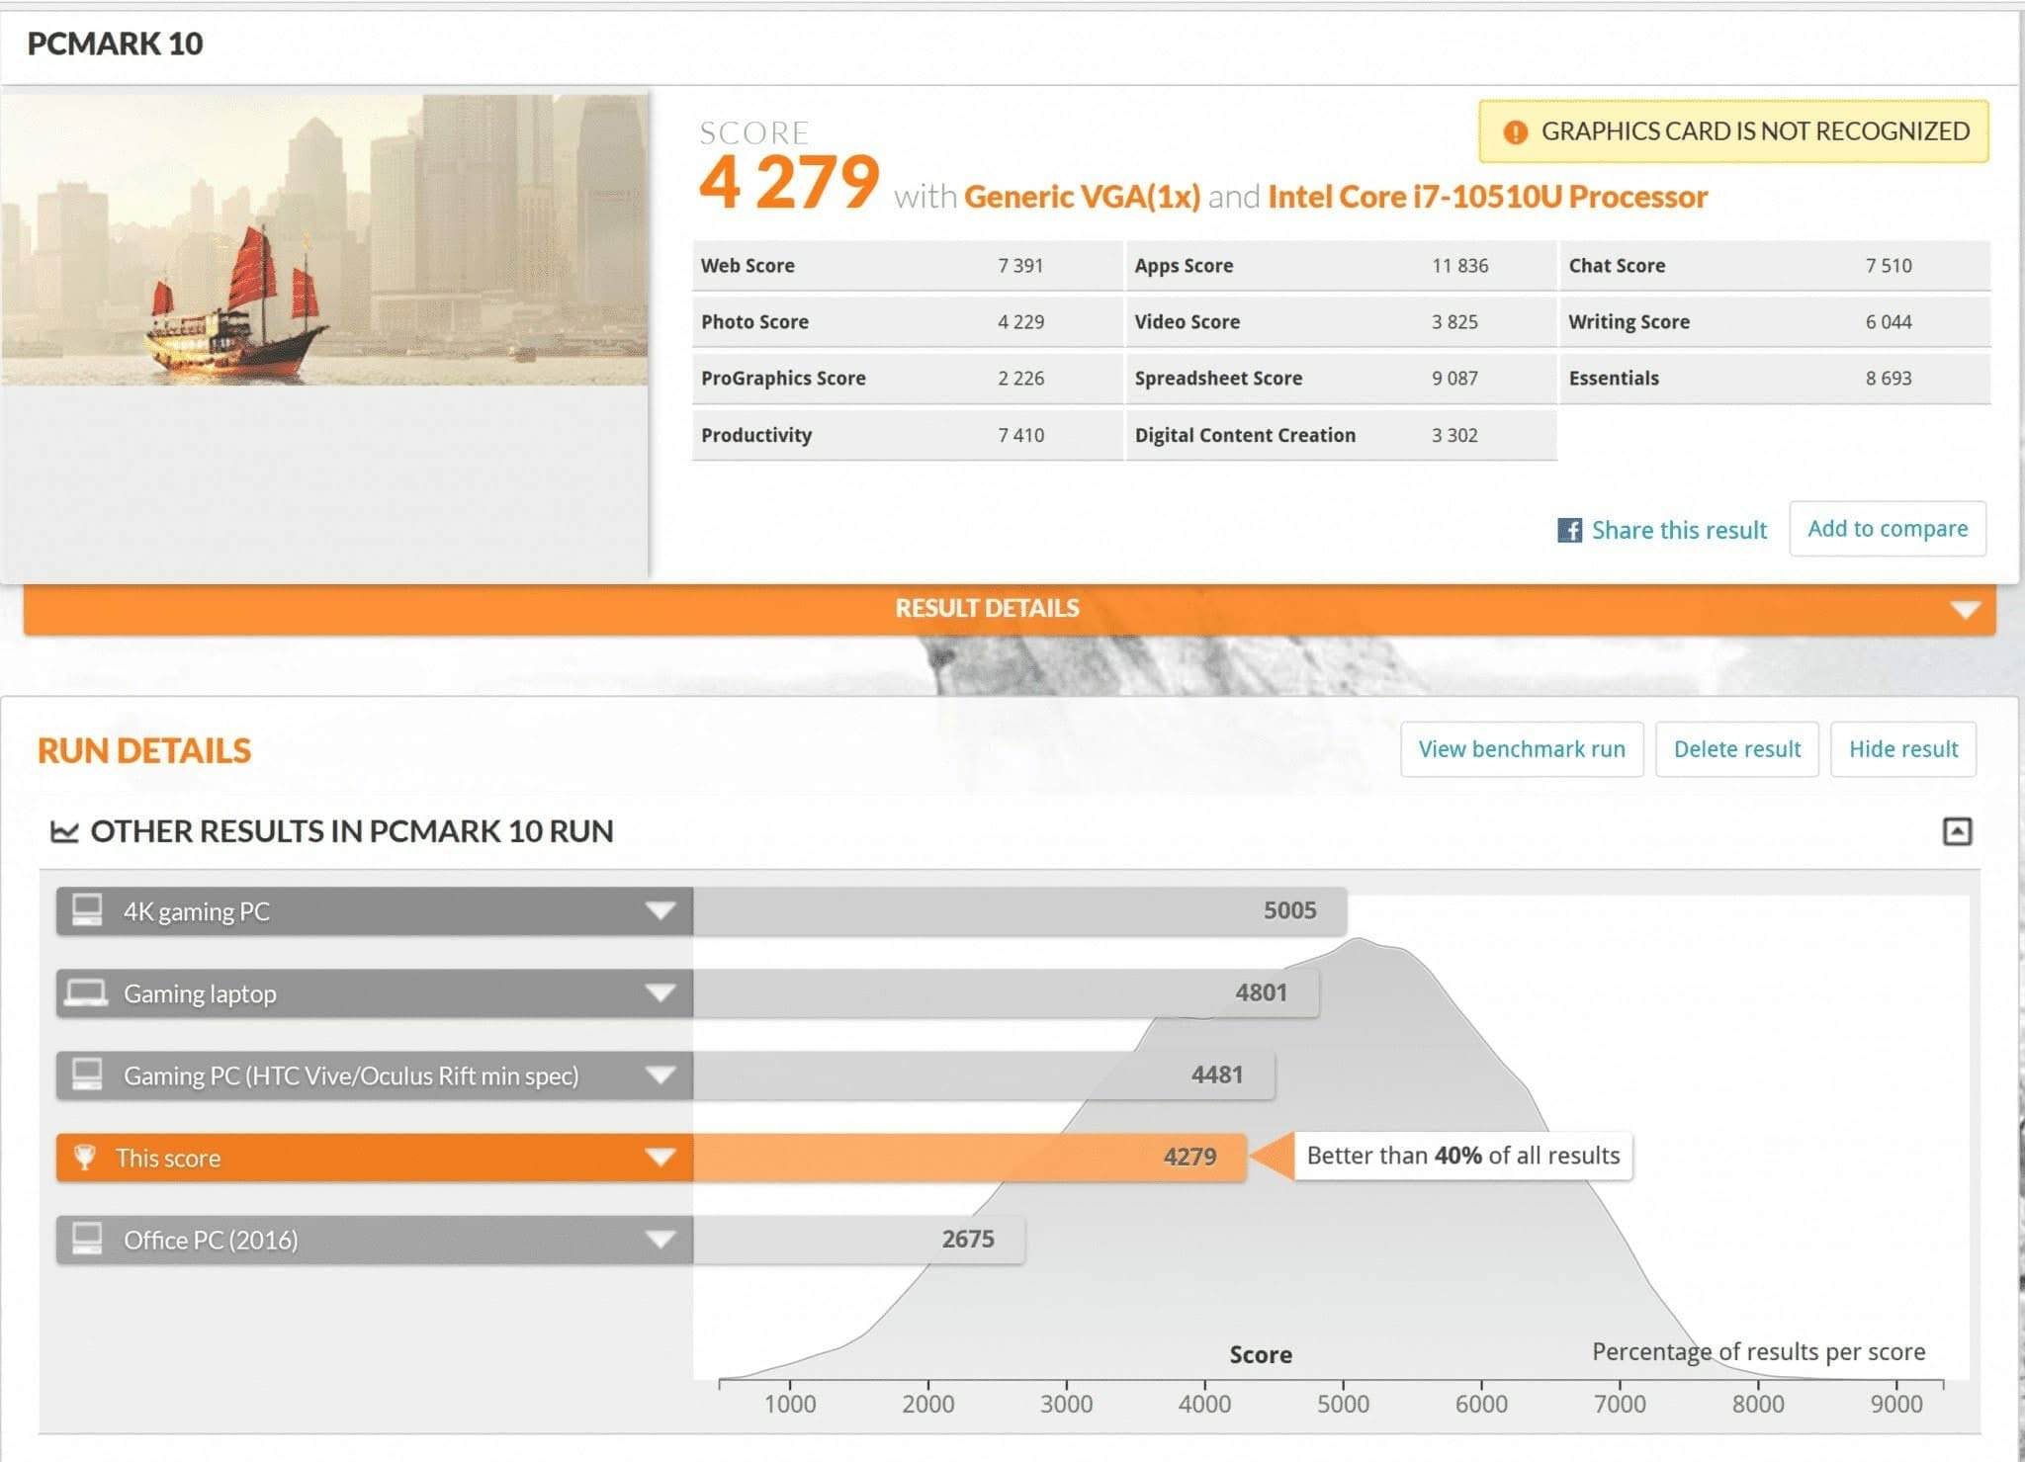Expand the Gaming PC (HTC Vive/Oculus Rift) dropdown arrow

click(x=660, y=1075)
